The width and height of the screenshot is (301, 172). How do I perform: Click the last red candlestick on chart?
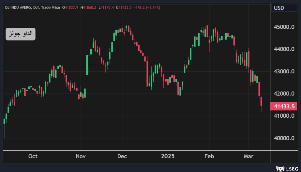pos(261,102)
